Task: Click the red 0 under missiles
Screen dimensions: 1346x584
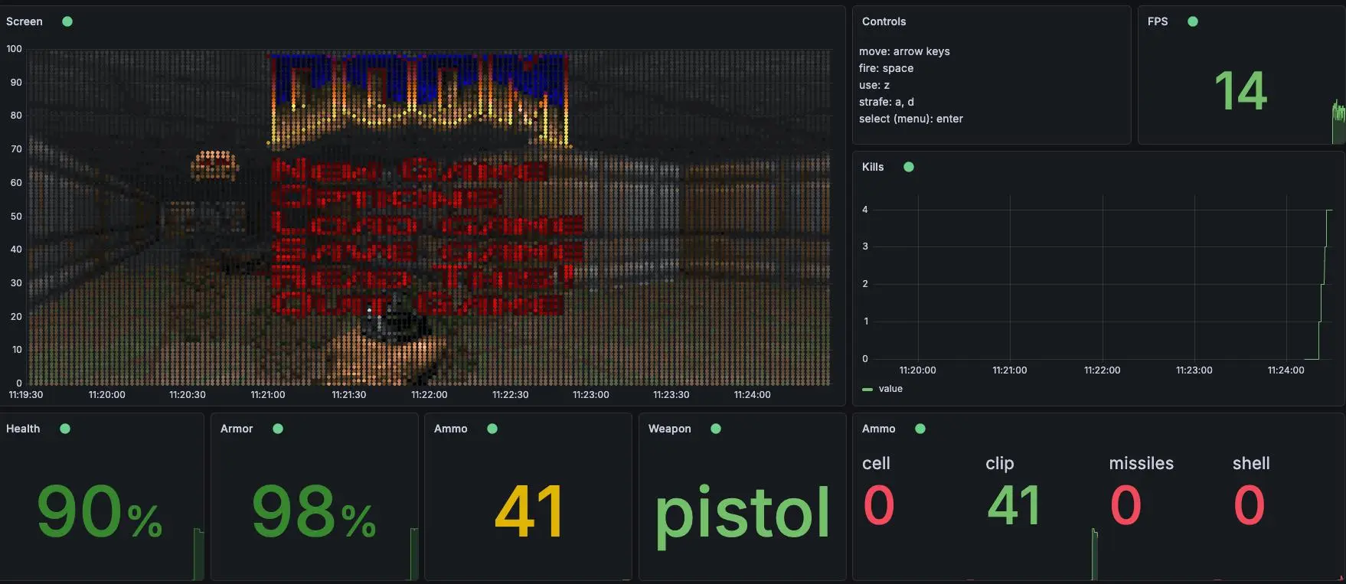Action: pyautogui.click(x=1125, y=505)
